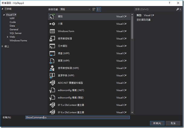Click the scroll down arrow of template list
This screenshot has width=184, height=128.
tap(132, 113)
